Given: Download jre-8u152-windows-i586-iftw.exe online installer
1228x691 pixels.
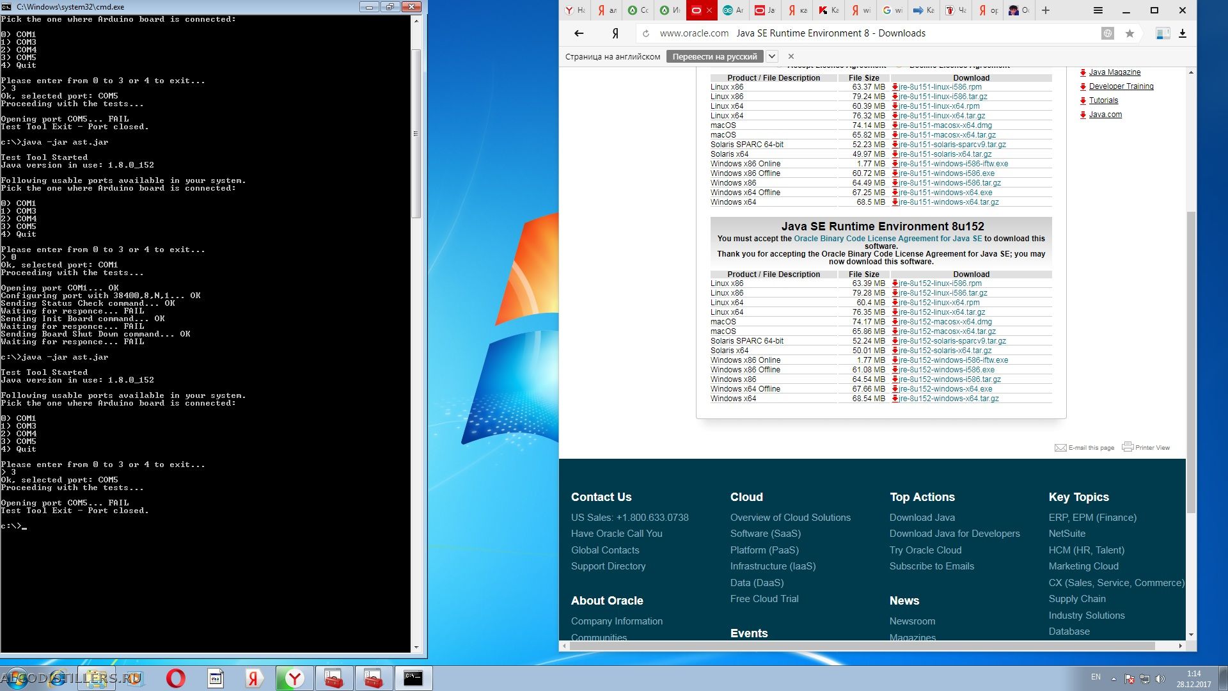Looking at the screenshot, I should point(953,360).
